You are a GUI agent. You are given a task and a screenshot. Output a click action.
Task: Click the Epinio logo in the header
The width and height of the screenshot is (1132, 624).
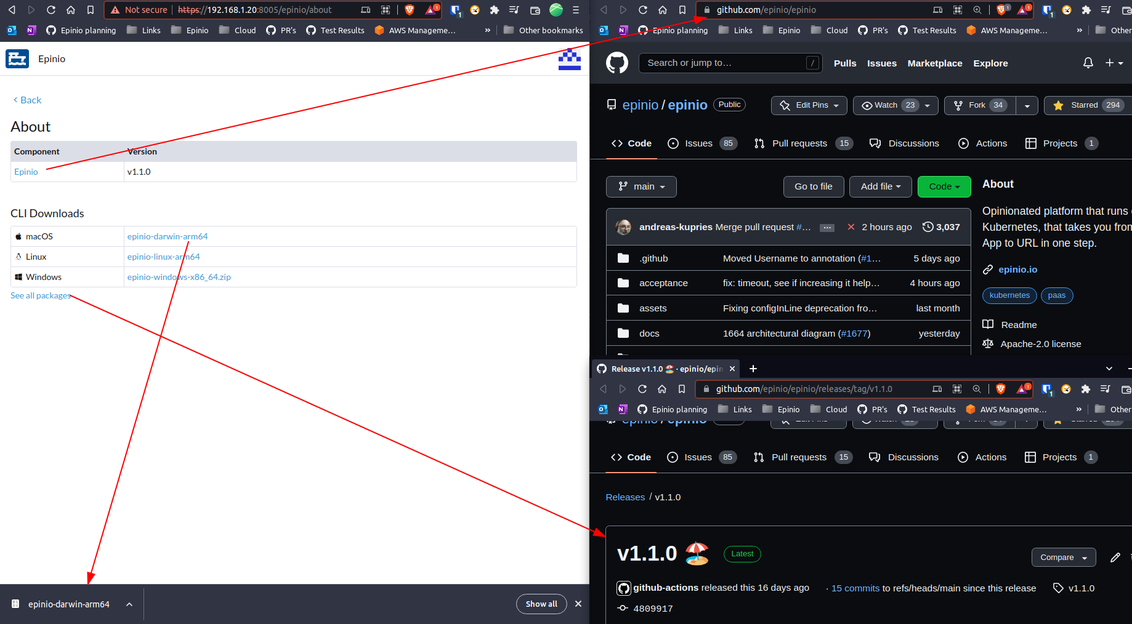pyautogui.click(x=17, y=58)
